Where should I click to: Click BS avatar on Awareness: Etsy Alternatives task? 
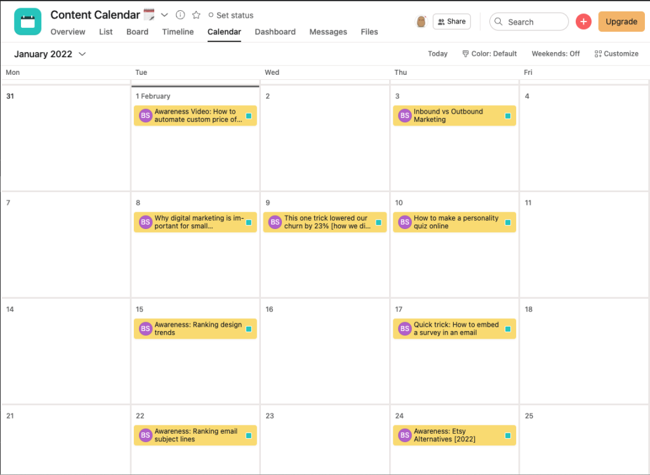coord(404,435)
